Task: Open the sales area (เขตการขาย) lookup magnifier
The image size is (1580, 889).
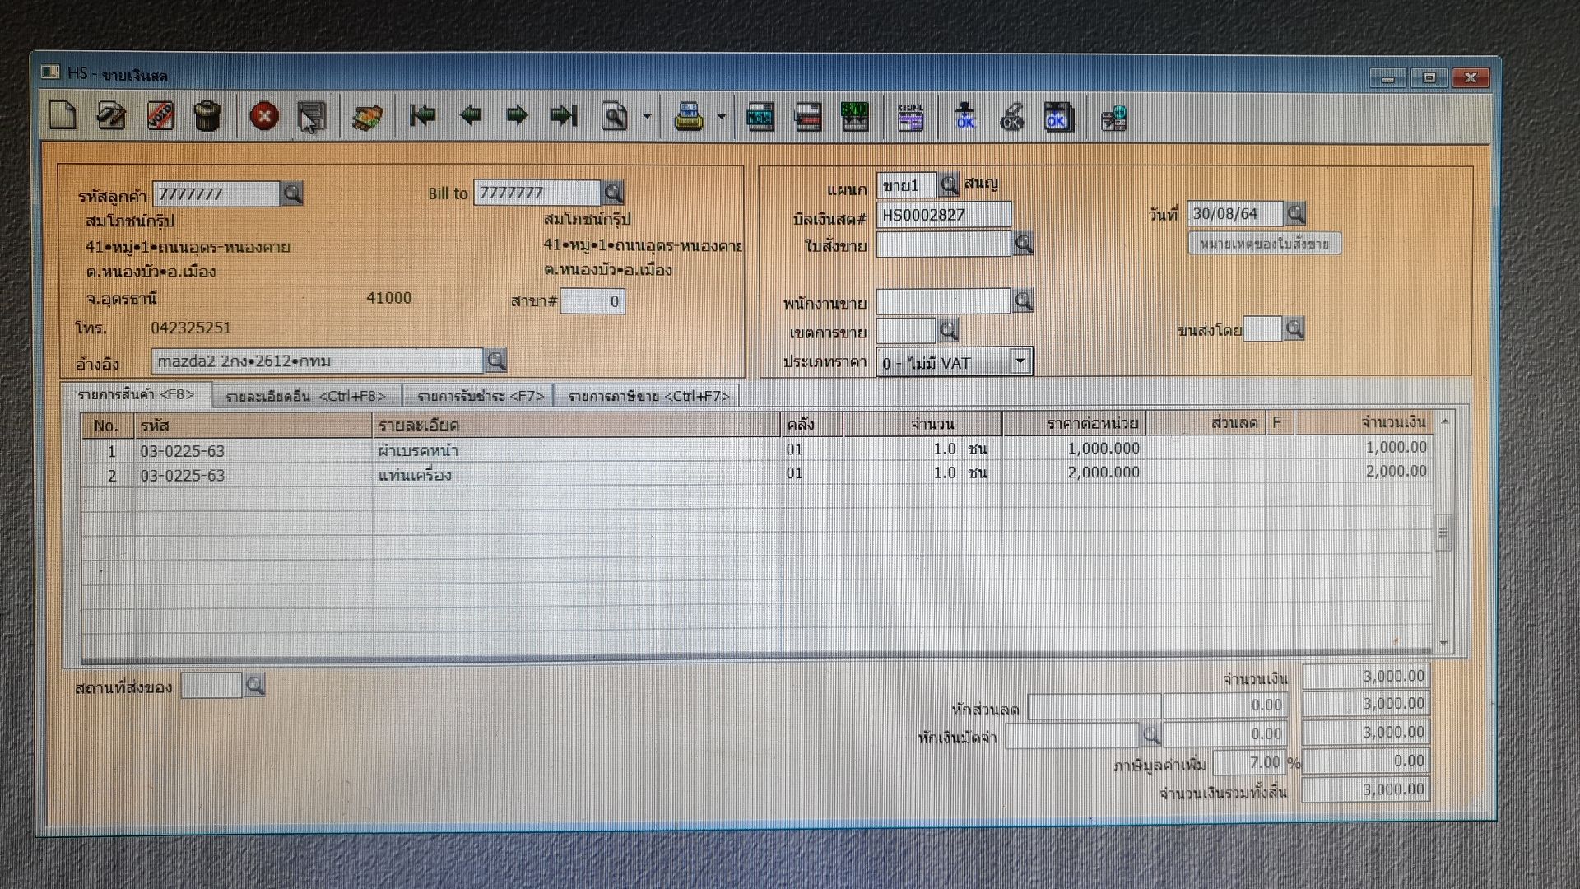Action: 948,331
